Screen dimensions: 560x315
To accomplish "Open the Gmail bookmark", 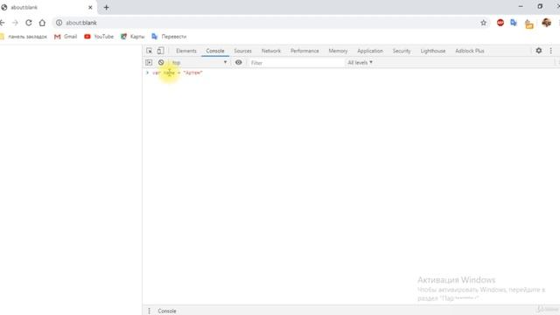I will tap(66, 37).
